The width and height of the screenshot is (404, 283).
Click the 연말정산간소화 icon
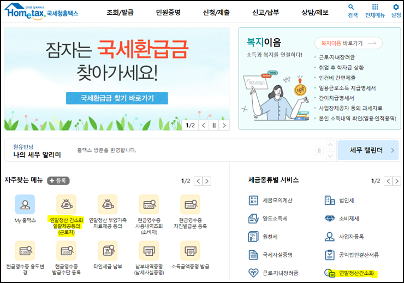point(330,273)
